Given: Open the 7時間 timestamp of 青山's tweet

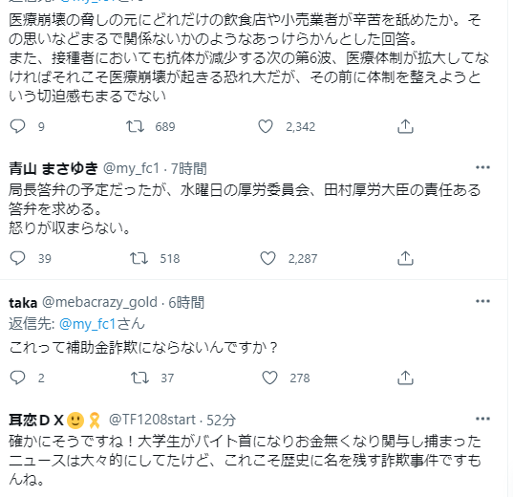Looking at the screenshot, I should click(x=189, y=168).
